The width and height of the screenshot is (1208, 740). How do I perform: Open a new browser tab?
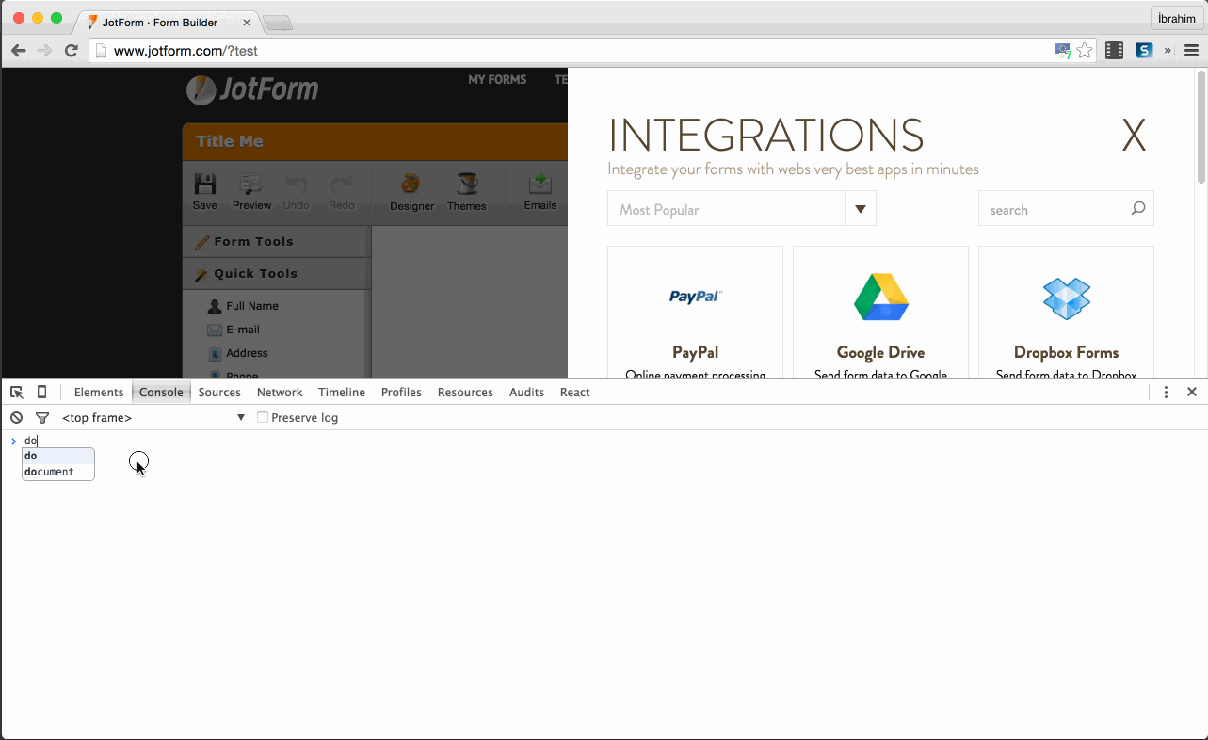pos(278,24)
